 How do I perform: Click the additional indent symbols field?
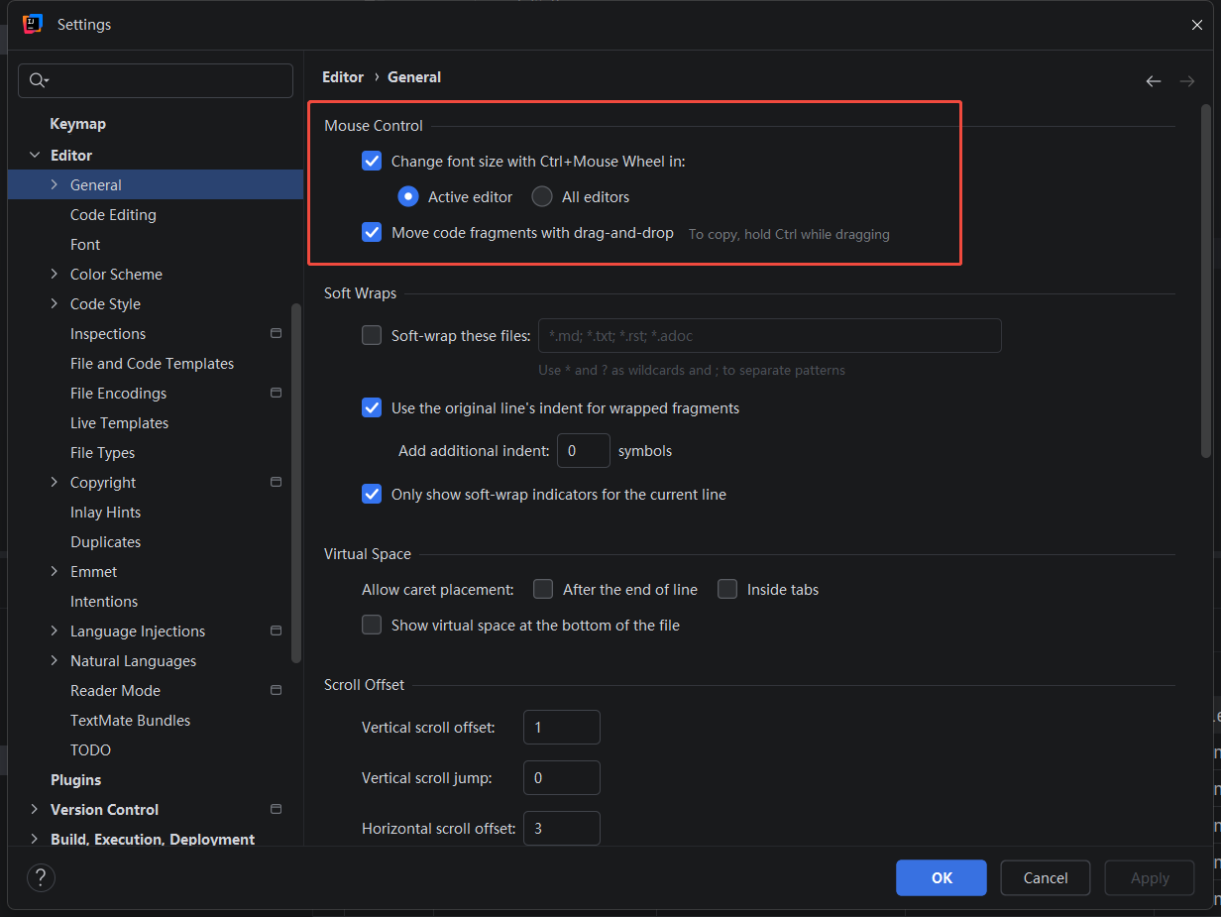[x=584, y=450]
